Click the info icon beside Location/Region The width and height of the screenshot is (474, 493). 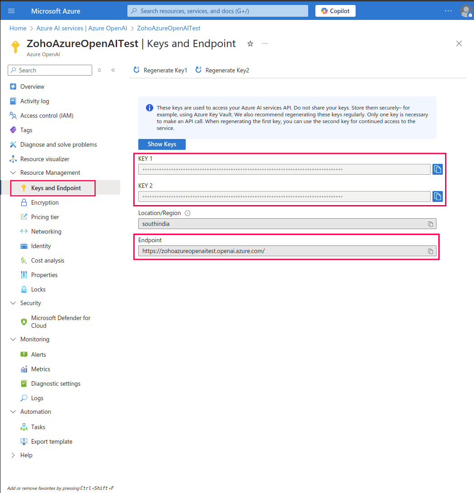click(187, 213)
